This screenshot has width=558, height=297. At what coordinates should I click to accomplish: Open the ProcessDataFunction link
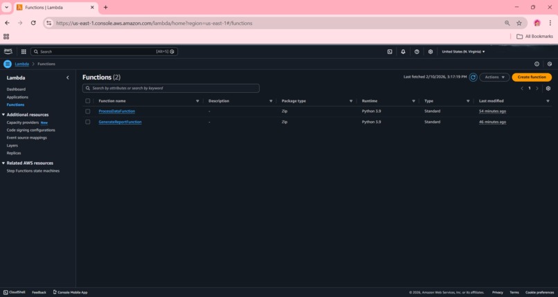(x=117, y=111)
